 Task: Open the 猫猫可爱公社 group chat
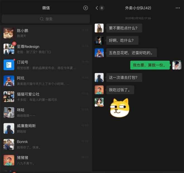[46, 97]
